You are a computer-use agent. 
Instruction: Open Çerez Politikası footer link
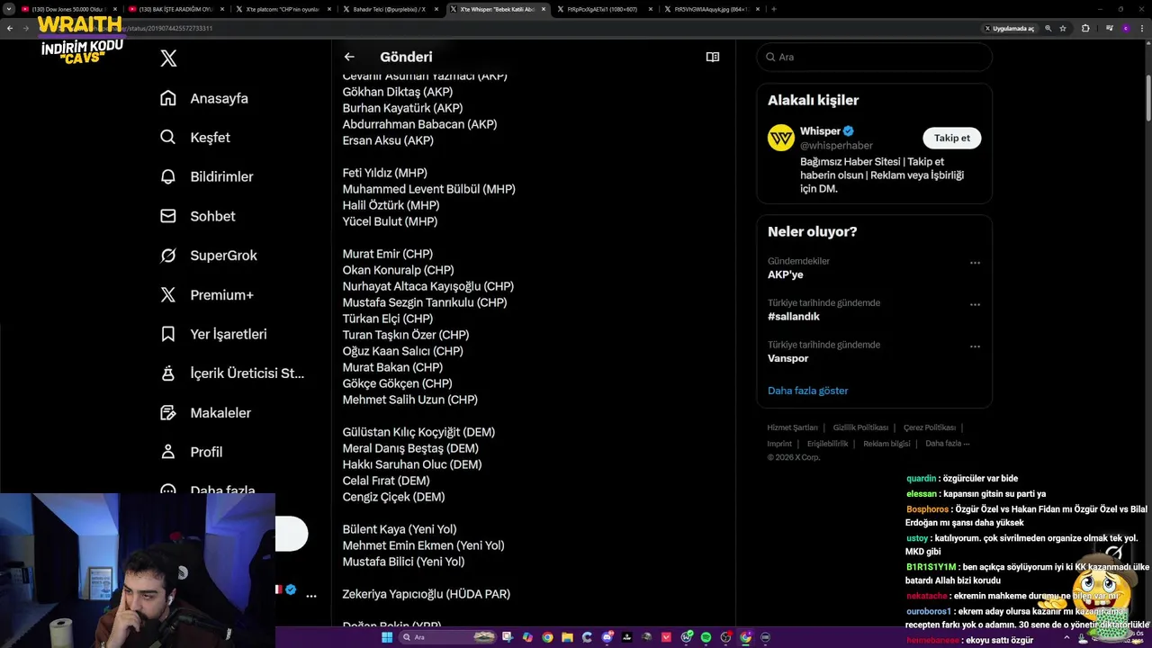(930, 427)
